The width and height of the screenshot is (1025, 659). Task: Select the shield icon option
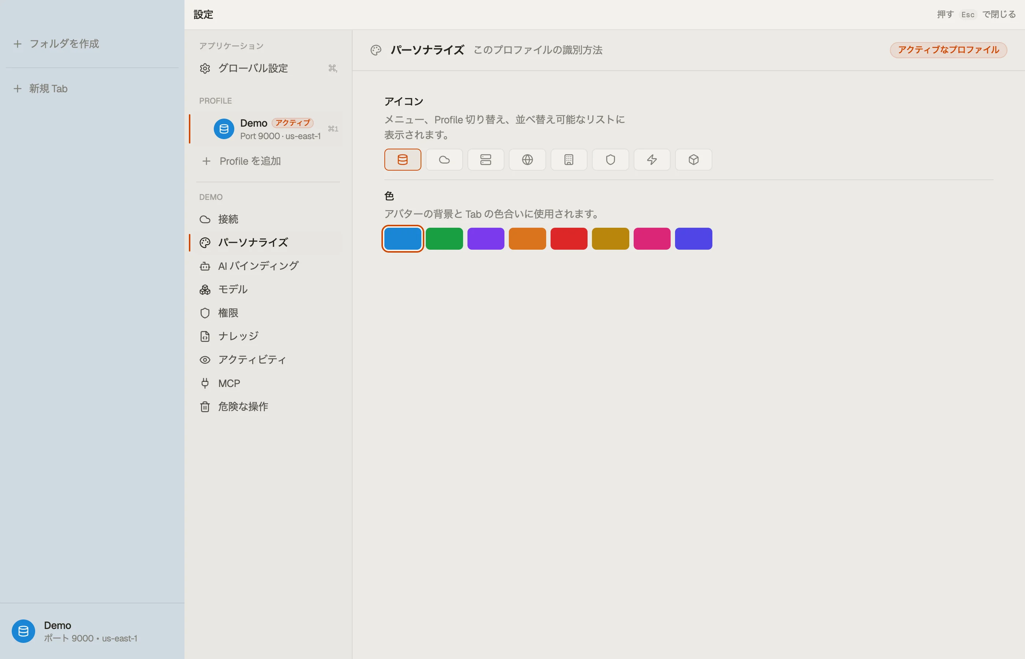(610, 160)
